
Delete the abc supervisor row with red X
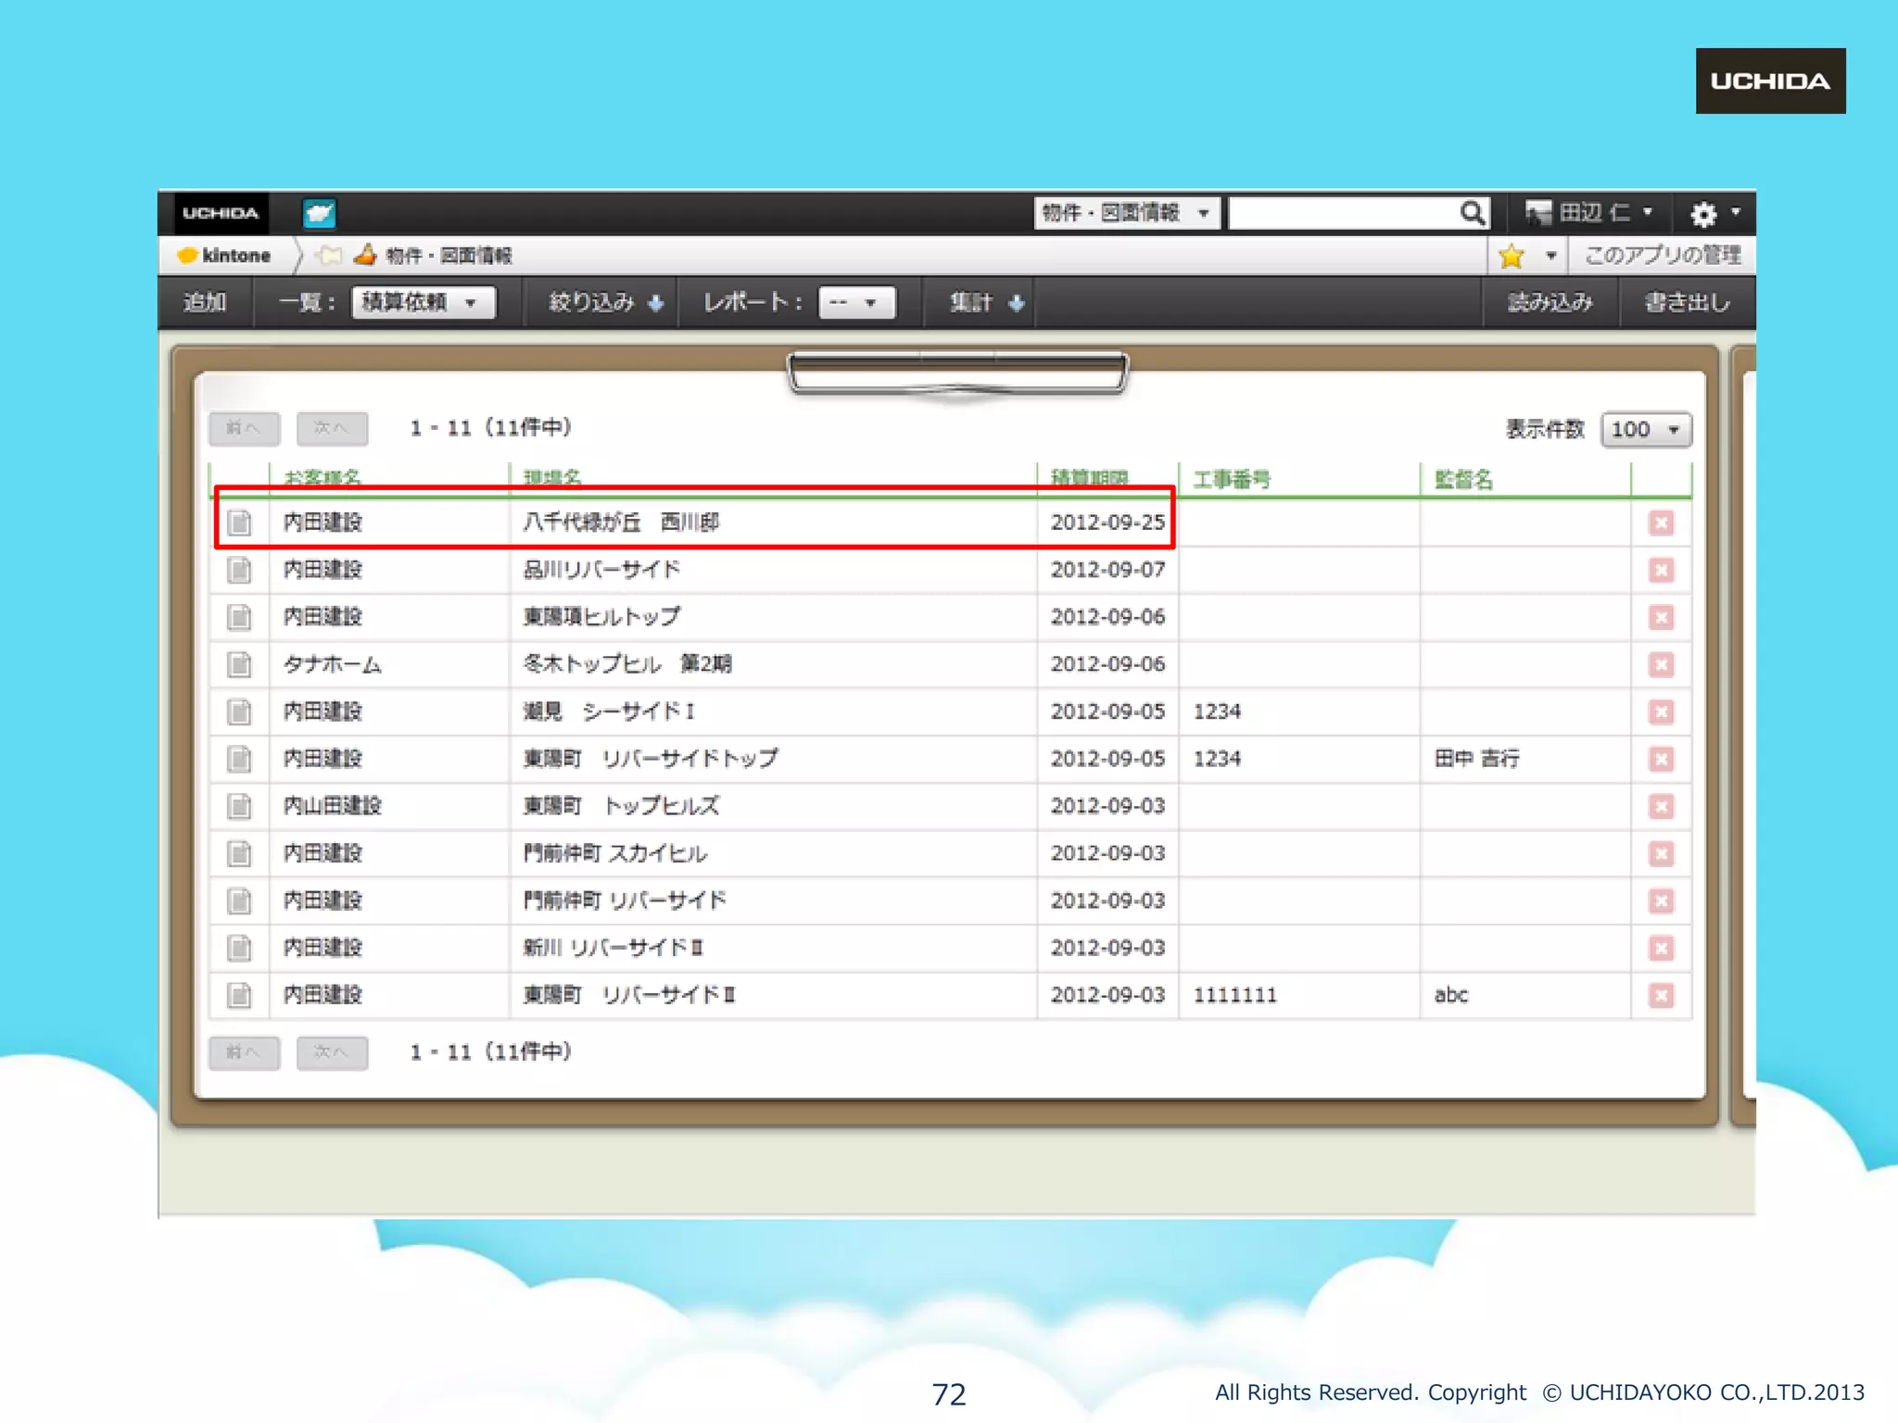tap(1661, 995)
